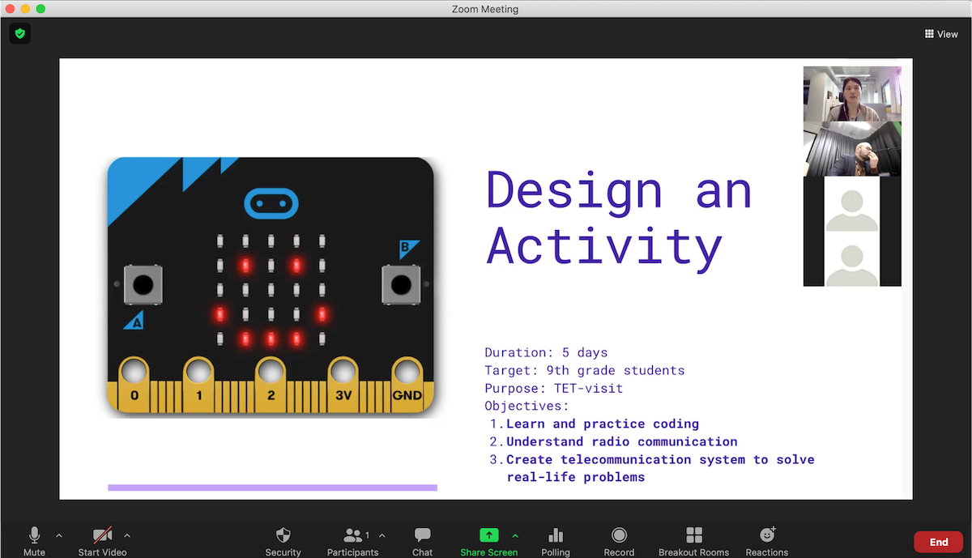972x558 pixels.
Task: Open Breakout Rooms
Action: coord(693,541)
